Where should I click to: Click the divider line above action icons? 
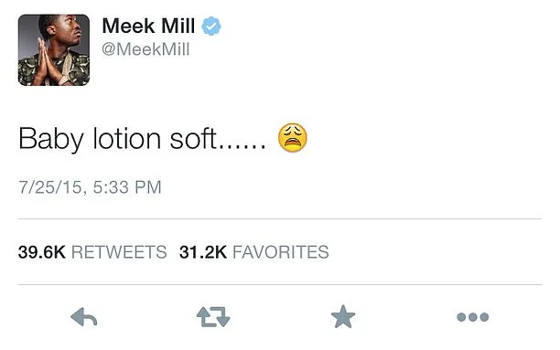pos(280,285)
